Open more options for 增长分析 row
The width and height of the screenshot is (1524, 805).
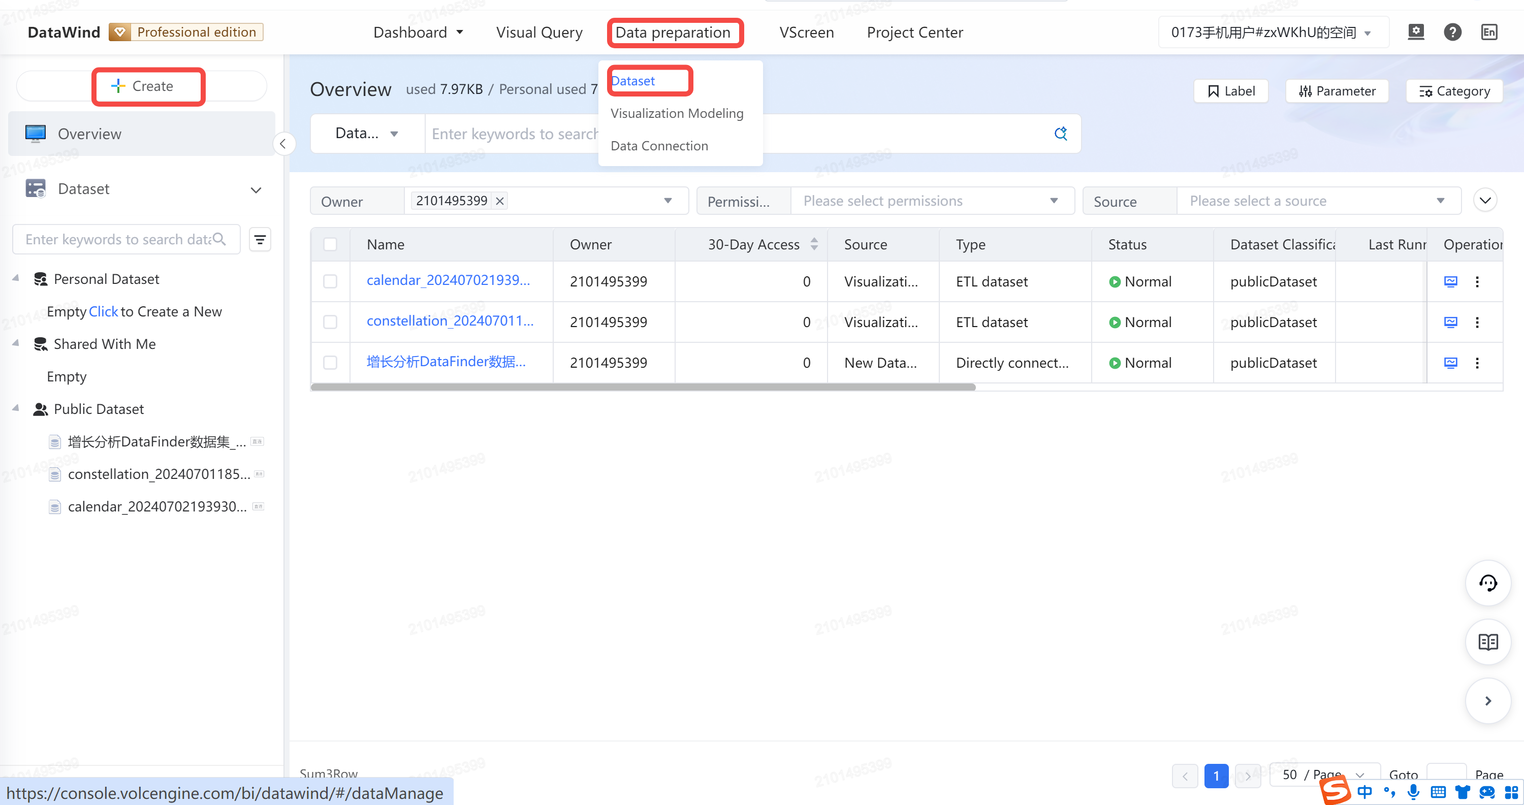[1477, 363]
